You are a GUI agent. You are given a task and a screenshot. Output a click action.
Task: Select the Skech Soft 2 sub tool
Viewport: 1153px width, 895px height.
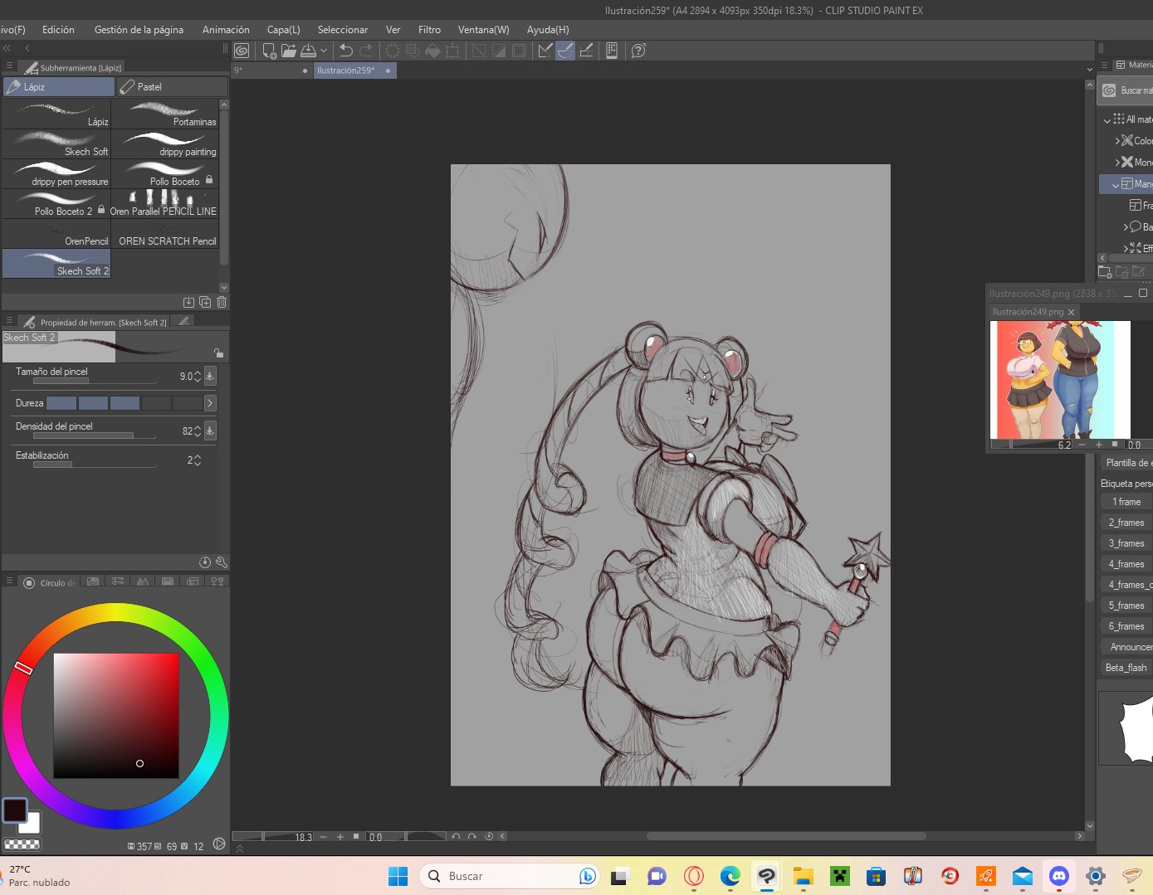point(56,264)
